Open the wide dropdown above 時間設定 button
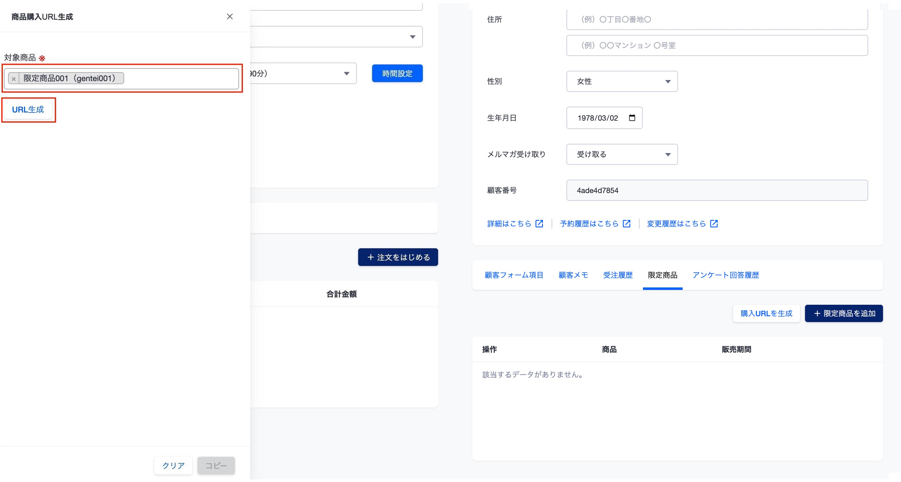Image resolution: width=901 pixels, height=482 pixels. click(x=336, y=37)
